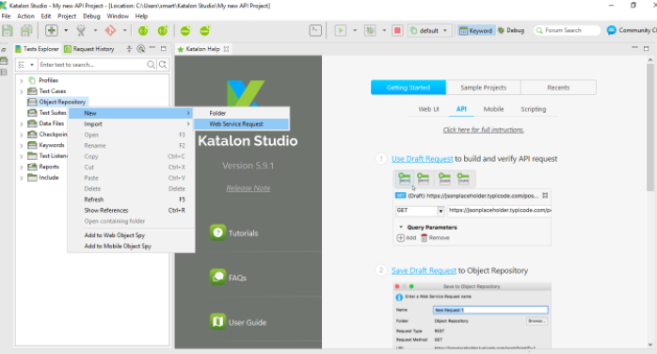Open the Action menu

(25, 16)
